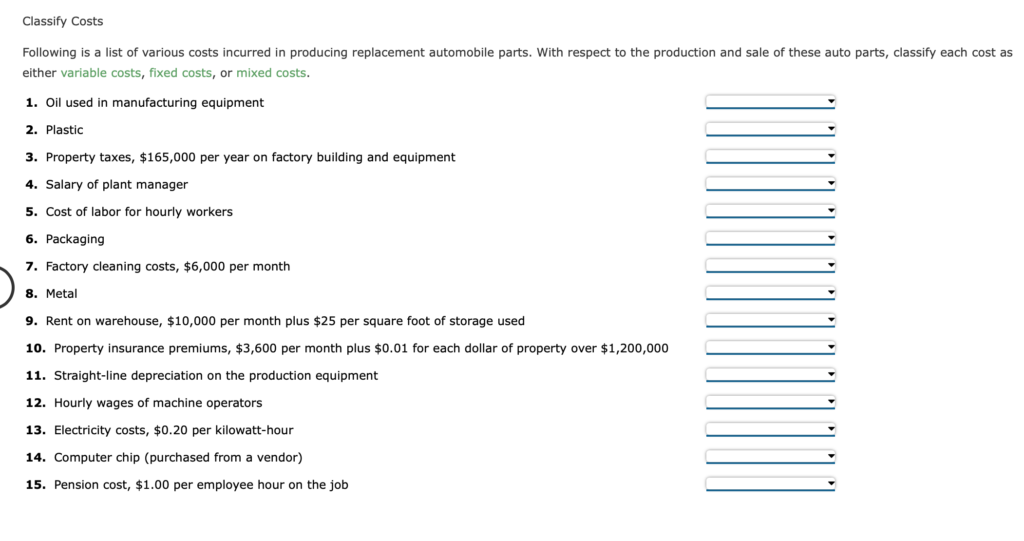Open the dropdown for Pension cost item
1024x541 pixels.
pos(770,484)
